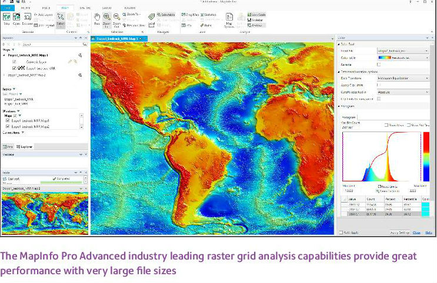Open the Input File dropdown
Viewport: 437px width, 283px height.
coord(403,51)
